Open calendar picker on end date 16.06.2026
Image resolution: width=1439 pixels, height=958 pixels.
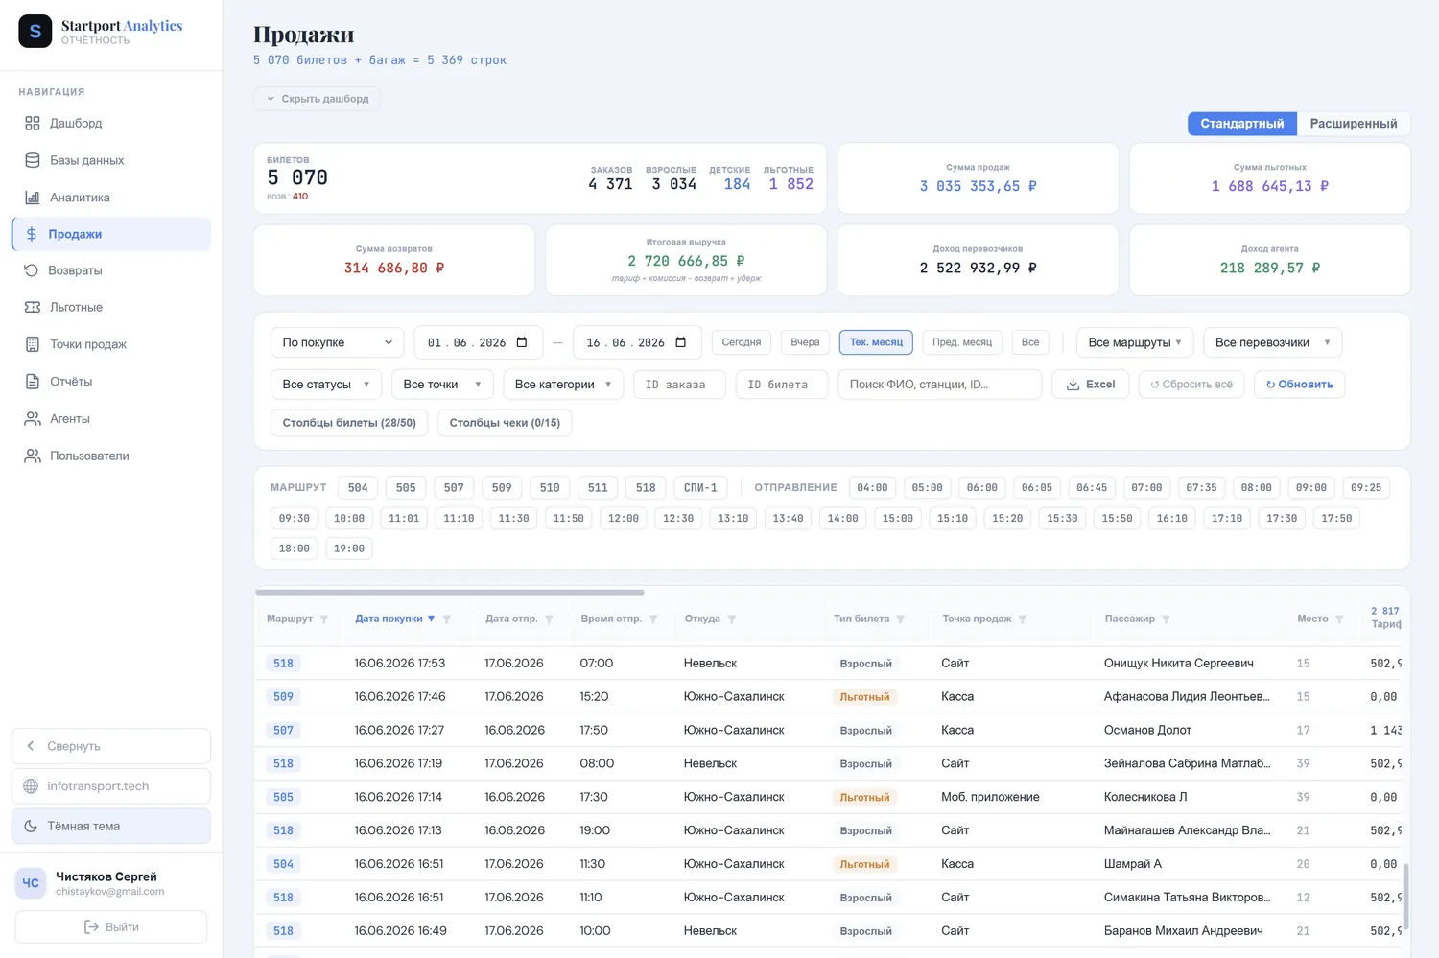pos(681,342)
